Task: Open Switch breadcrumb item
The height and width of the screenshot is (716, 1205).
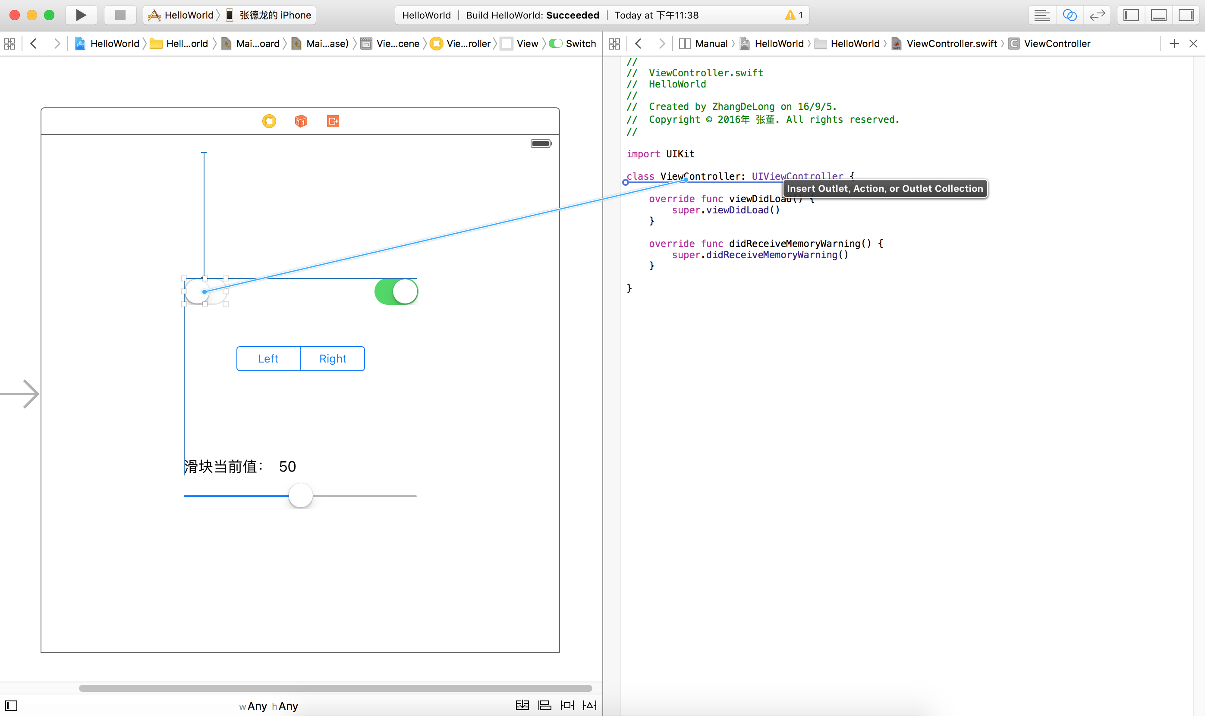Action: [573, 44]
